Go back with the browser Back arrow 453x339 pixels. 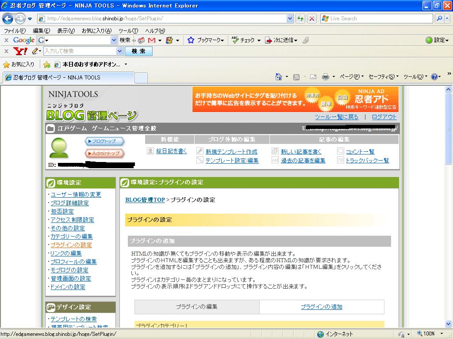coord(8,19)
